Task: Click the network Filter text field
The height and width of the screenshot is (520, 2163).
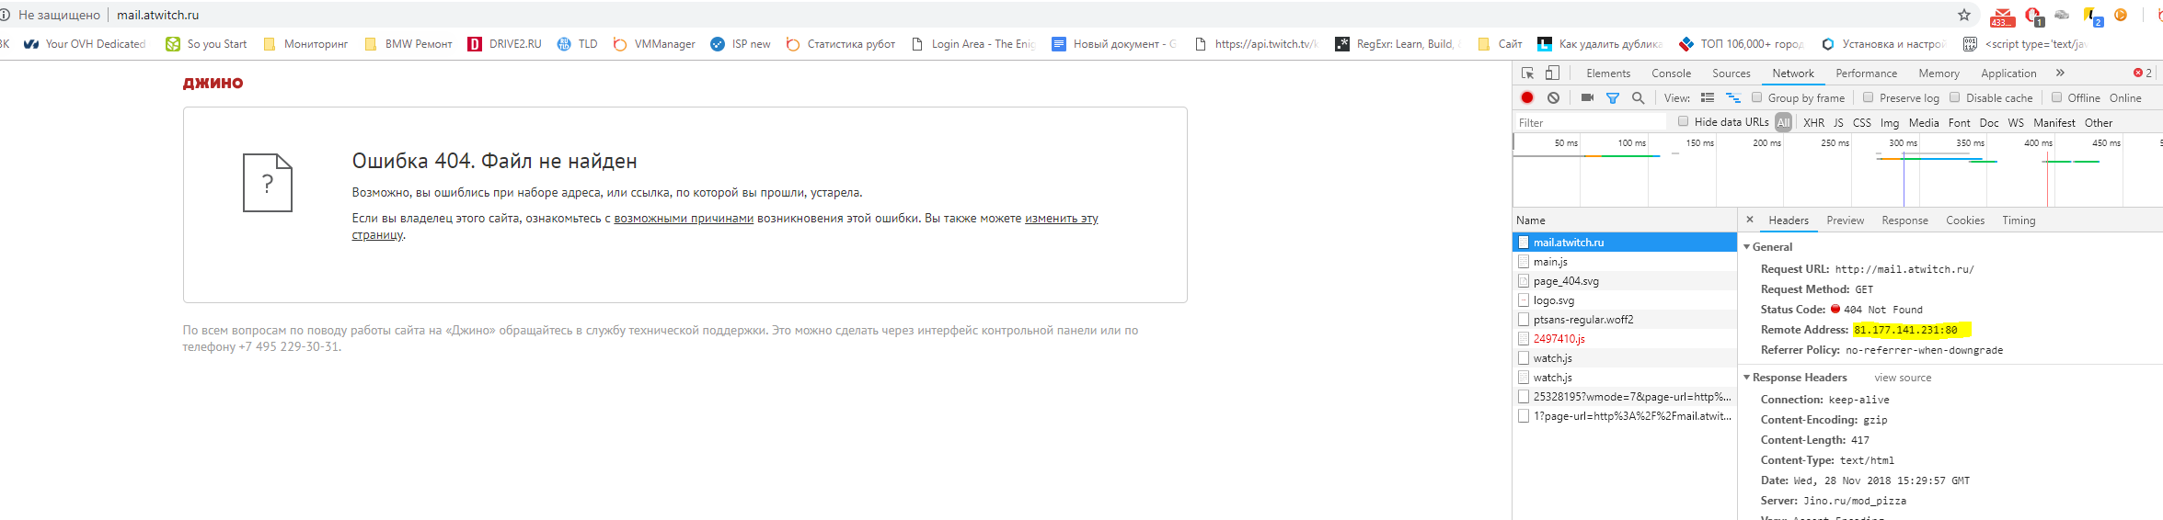Action: click(1589, 122)
